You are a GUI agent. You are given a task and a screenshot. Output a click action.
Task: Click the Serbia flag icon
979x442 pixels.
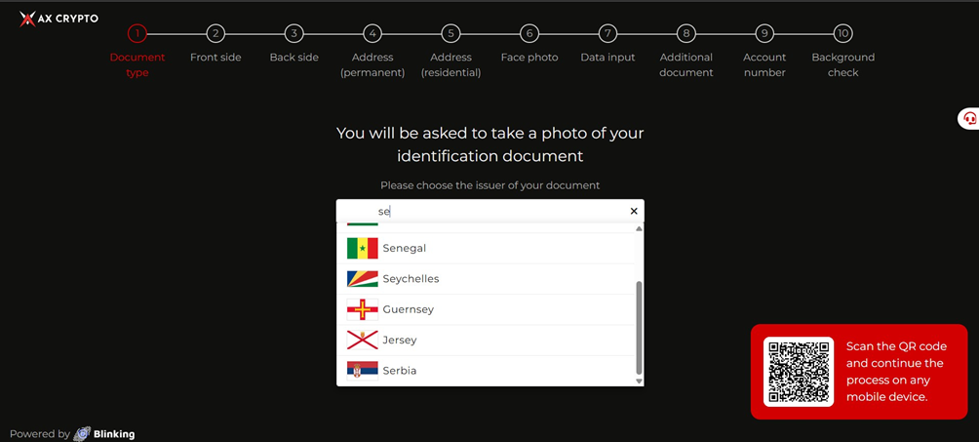pyautogui.click(x=362, y=371)
